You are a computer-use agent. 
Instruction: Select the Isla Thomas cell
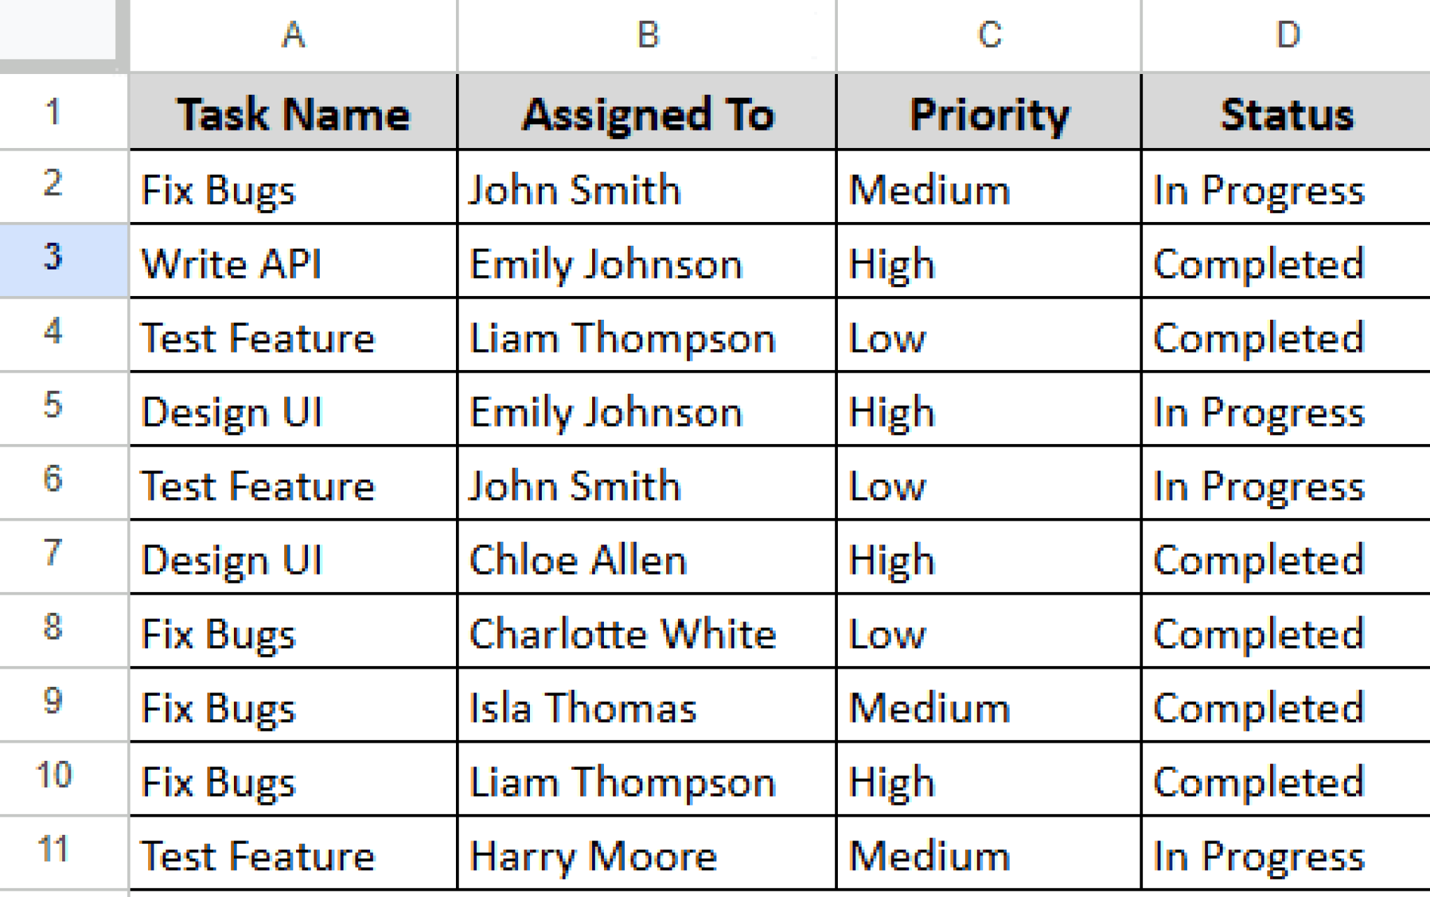[x=647, y=708]
